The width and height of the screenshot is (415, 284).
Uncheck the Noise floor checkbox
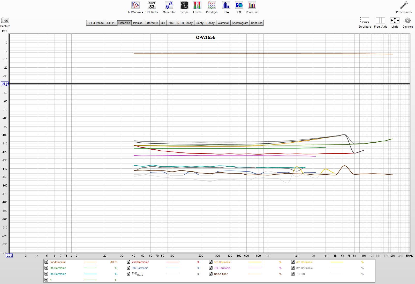211,274
